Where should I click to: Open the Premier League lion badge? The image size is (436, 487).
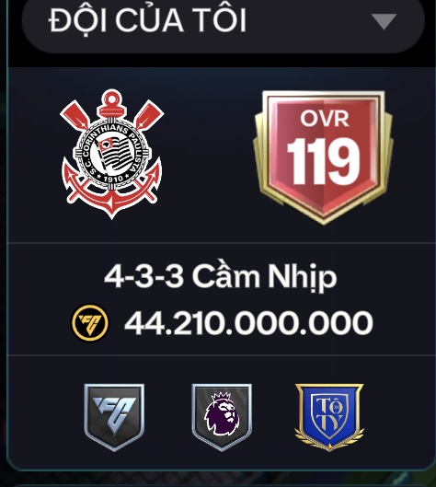click(x=222, y=417)
